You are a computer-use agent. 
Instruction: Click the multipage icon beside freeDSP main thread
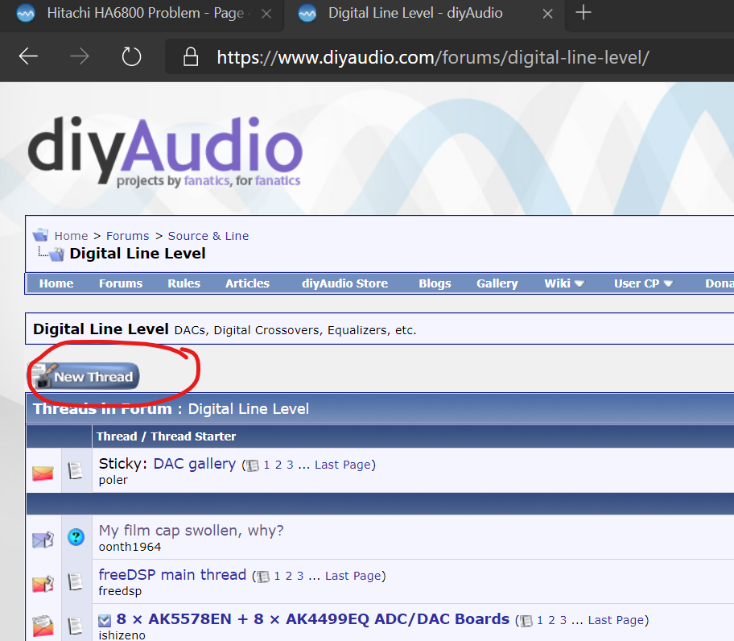coord(263,577)
